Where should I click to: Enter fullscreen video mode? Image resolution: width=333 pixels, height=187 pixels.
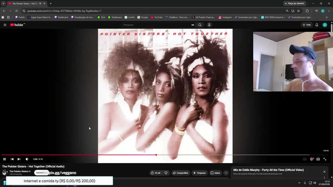pos(325,159)
